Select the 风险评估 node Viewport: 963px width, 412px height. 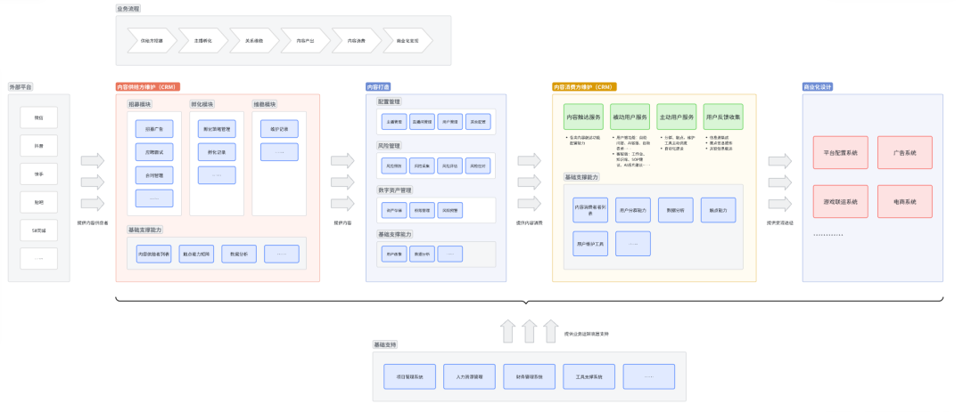(x=450, y=166)
